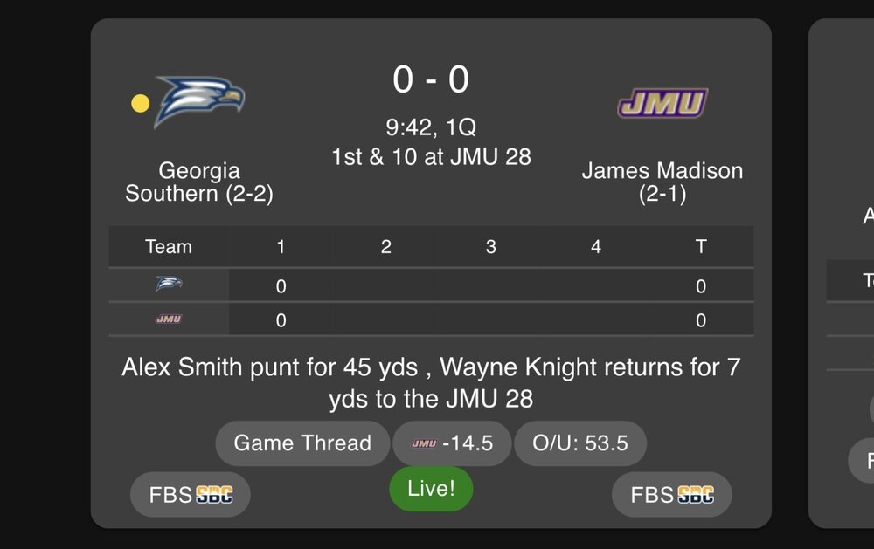
Task: Click SBC conference logo on left badge
Action: coord(214,495)
